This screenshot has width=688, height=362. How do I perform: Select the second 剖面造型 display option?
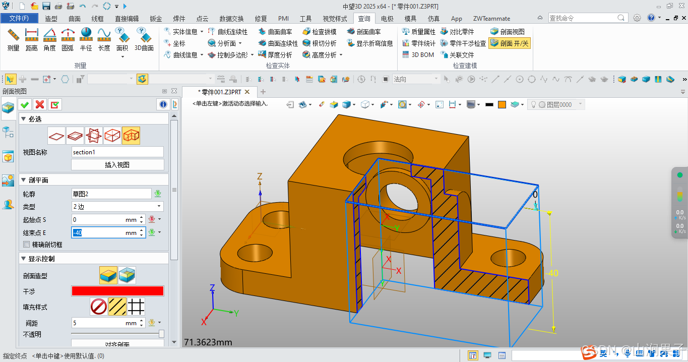tap(127, 275)
